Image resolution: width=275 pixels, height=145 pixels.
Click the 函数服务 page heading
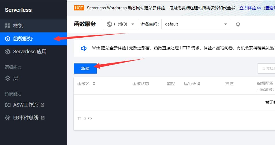(x=85, y=24)
